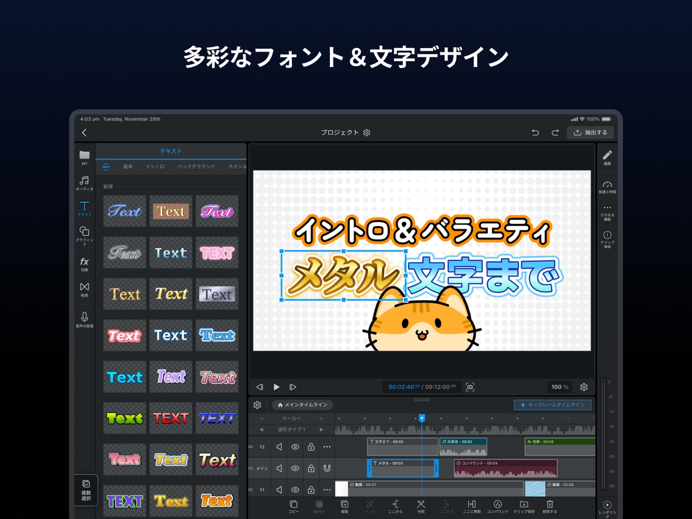The width and height of the screenshot is (692, 519).
Task: Mute track T2 audio
Action: [279, 447]
